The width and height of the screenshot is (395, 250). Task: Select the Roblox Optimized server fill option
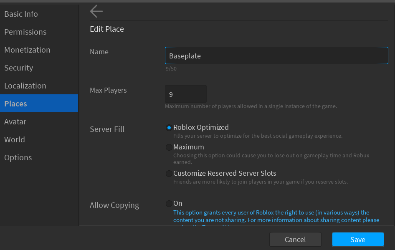[169, 128]
